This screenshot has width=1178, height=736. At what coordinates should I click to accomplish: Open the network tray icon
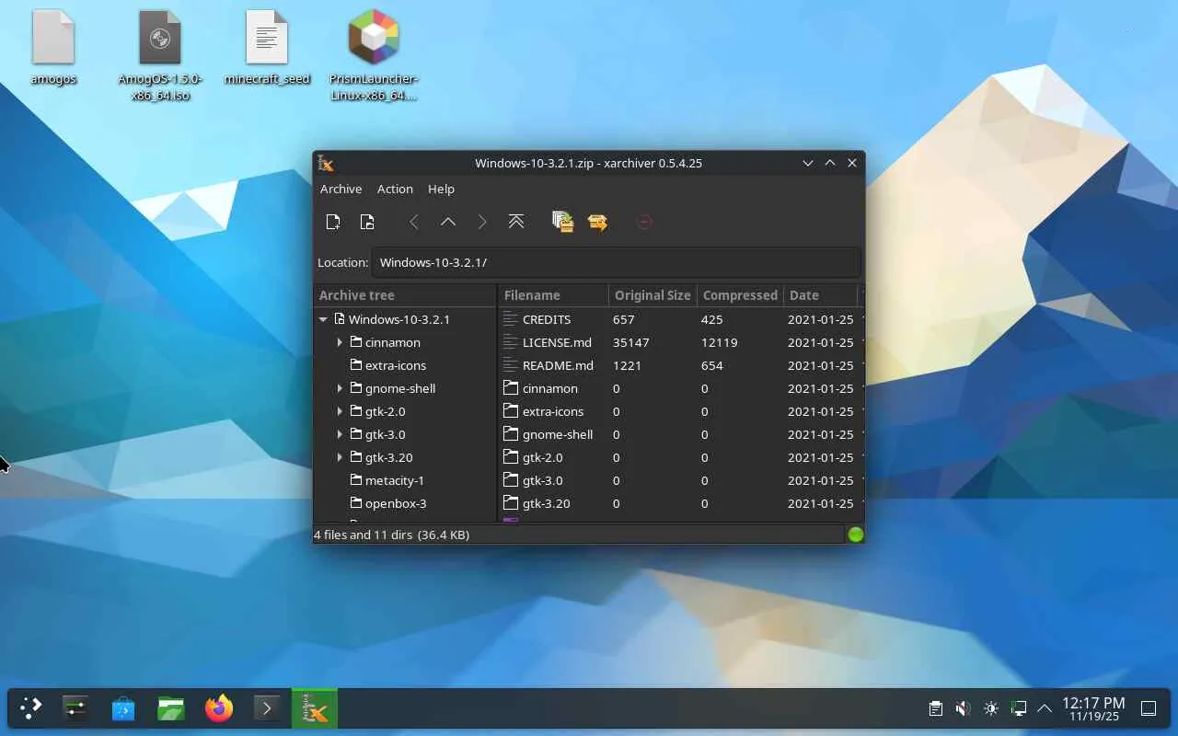[x=1019, y=708]
